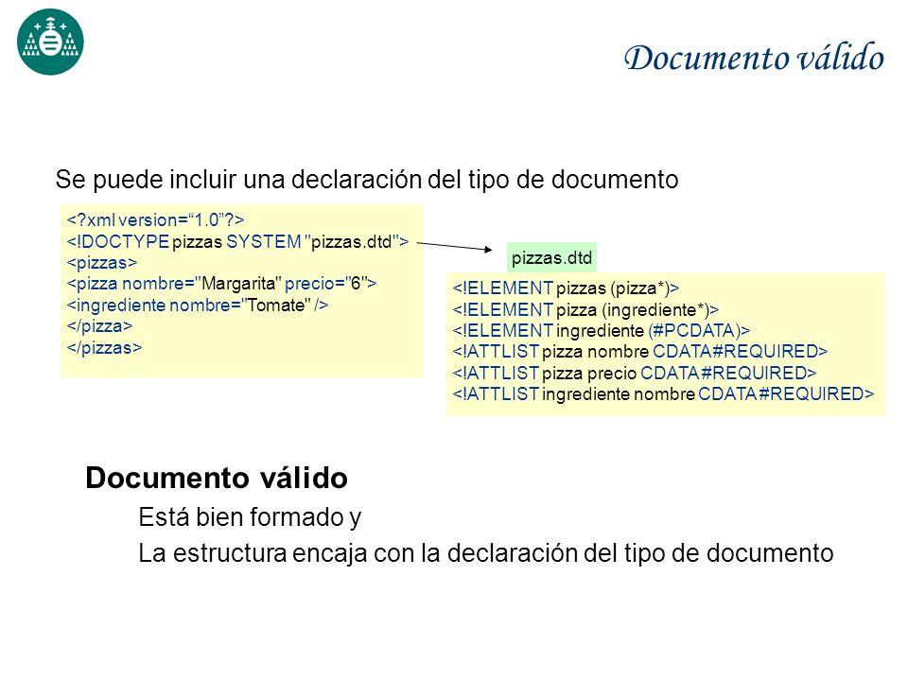Click the ingrediente nombre="Tomate" line
This screenshot has width=908, height=681.
pos(198,306)
